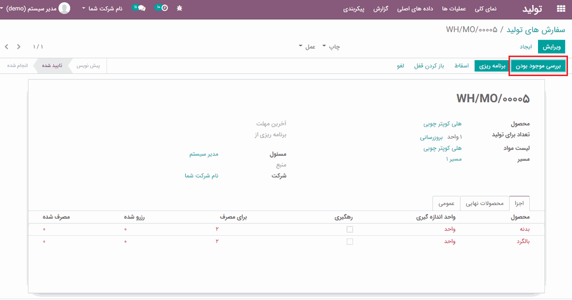Open the پیکربندی menu
Screen dimensions: 572x300
coord(354,9)
